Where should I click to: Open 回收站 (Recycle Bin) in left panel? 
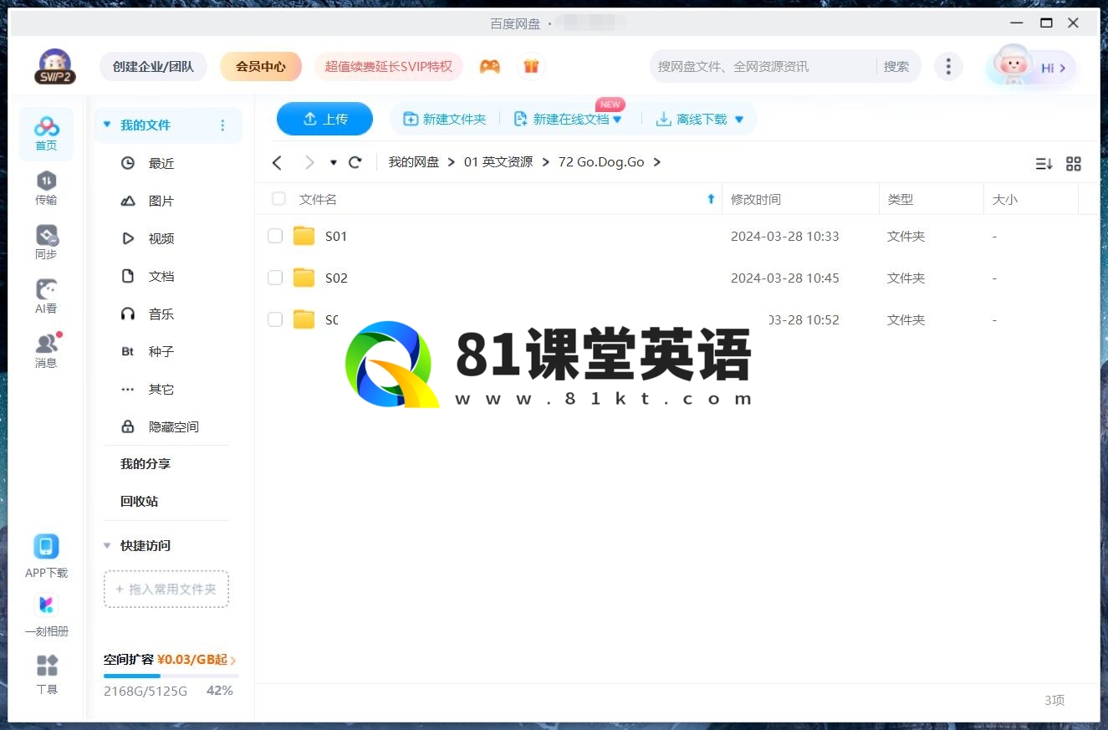point(139,501)
